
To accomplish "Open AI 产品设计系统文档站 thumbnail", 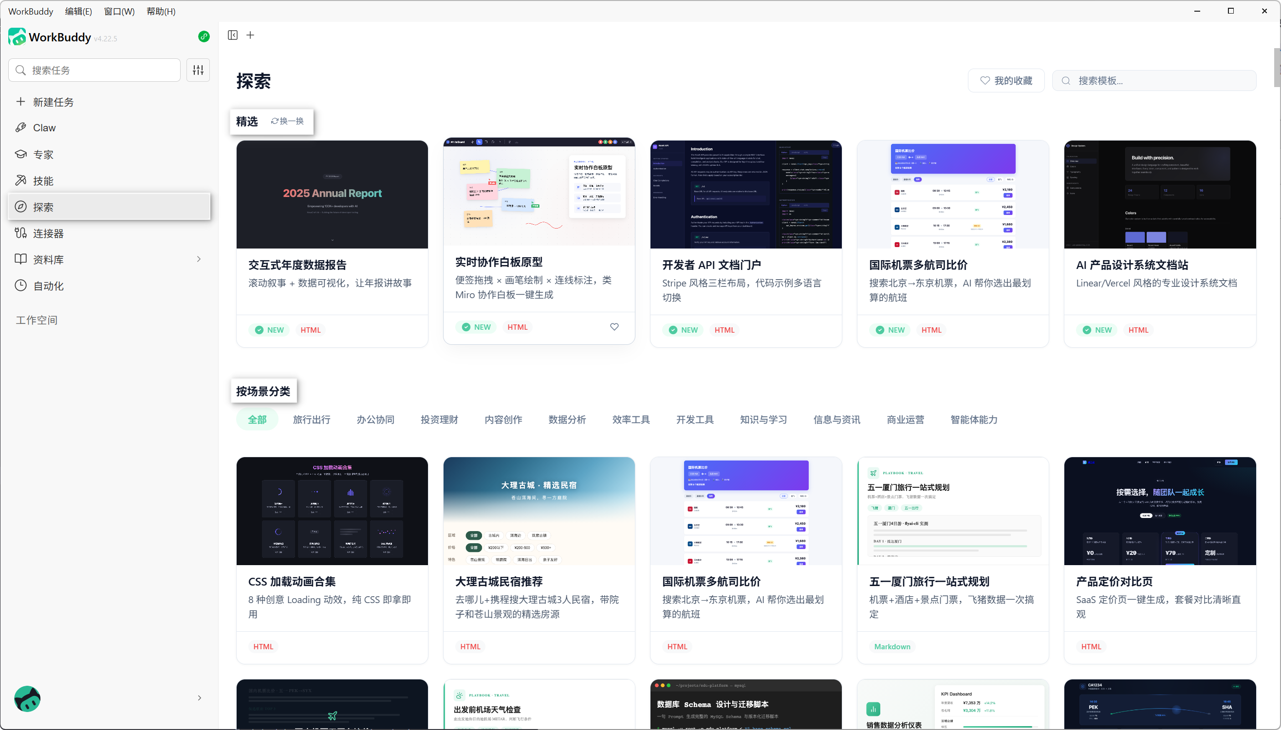I will click(1160, 195).
